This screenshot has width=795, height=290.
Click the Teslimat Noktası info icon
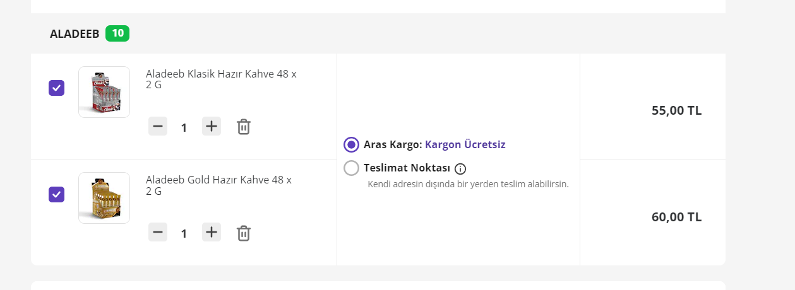[460, 168]
